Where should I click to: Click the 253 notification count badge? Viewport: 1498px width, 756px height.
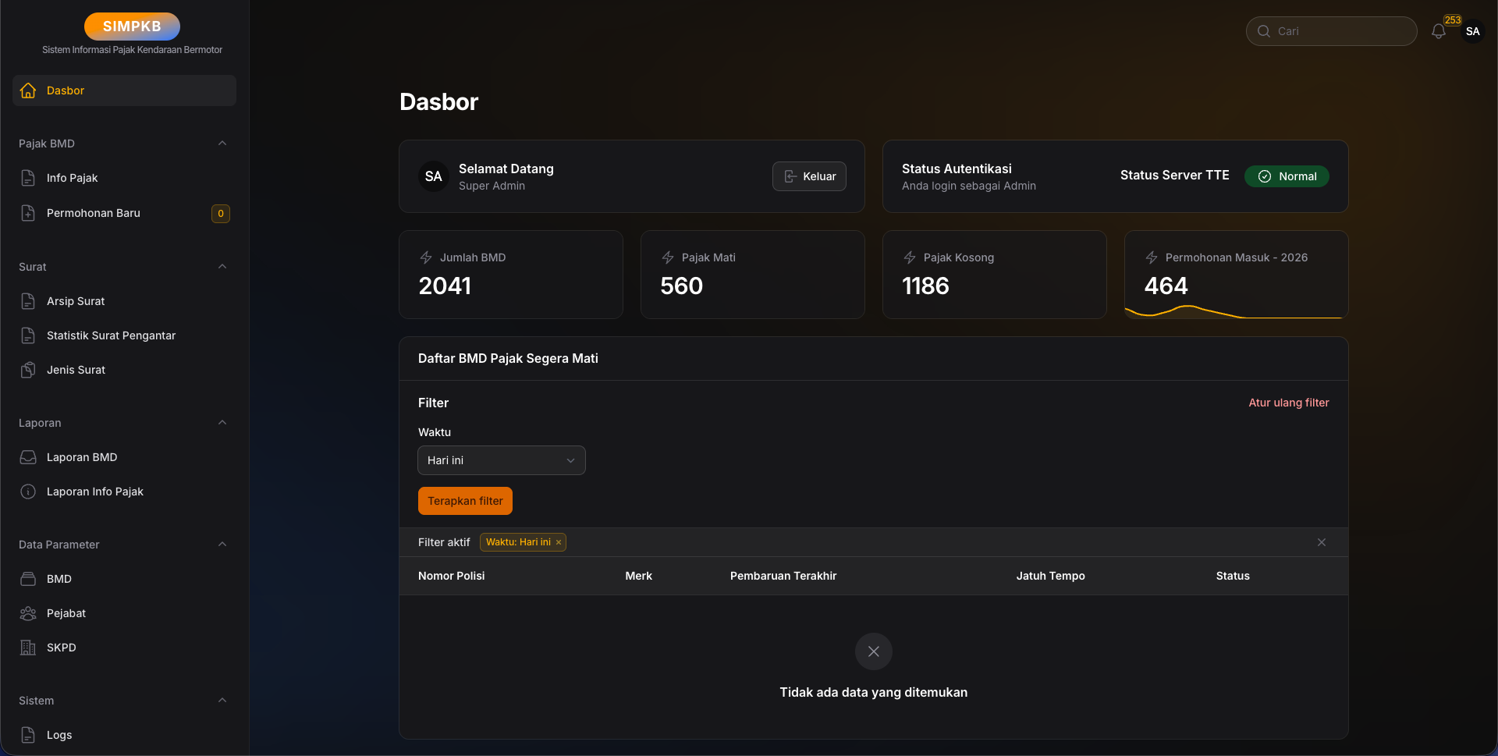coord(1453,20)
